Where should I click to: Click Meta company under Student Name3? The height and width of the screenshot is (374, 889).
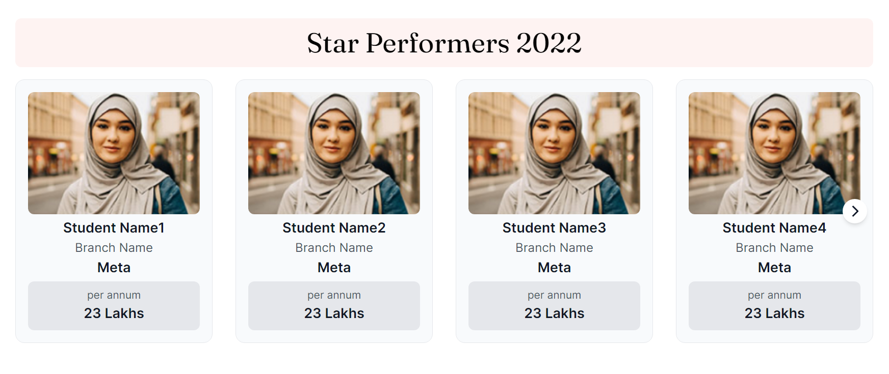tap(554, 268)
